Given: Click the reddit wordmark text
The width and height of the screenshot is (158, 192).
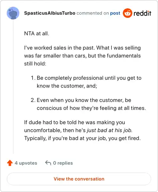Looking at the screenshot, I should pos(142,13).
